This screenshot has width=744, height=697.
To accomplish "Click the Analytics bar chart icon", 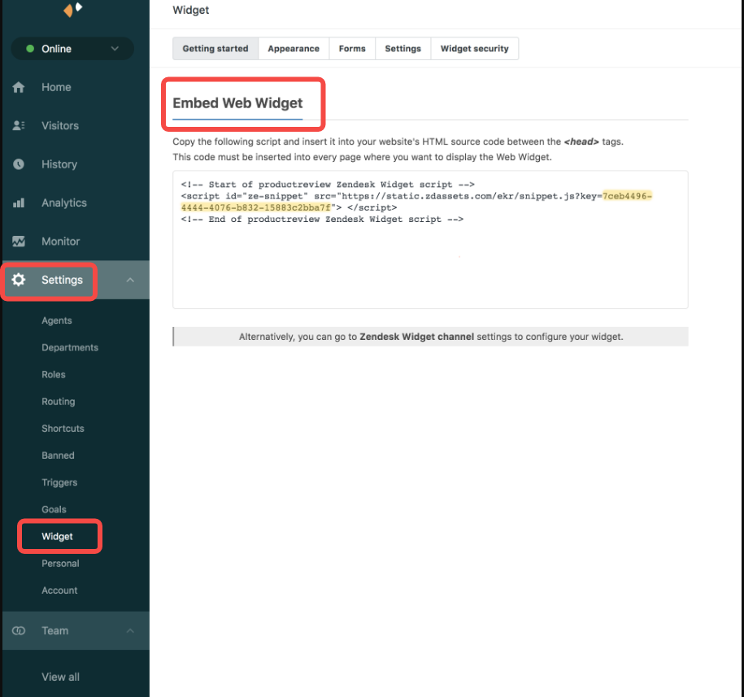I will (19, 203).
